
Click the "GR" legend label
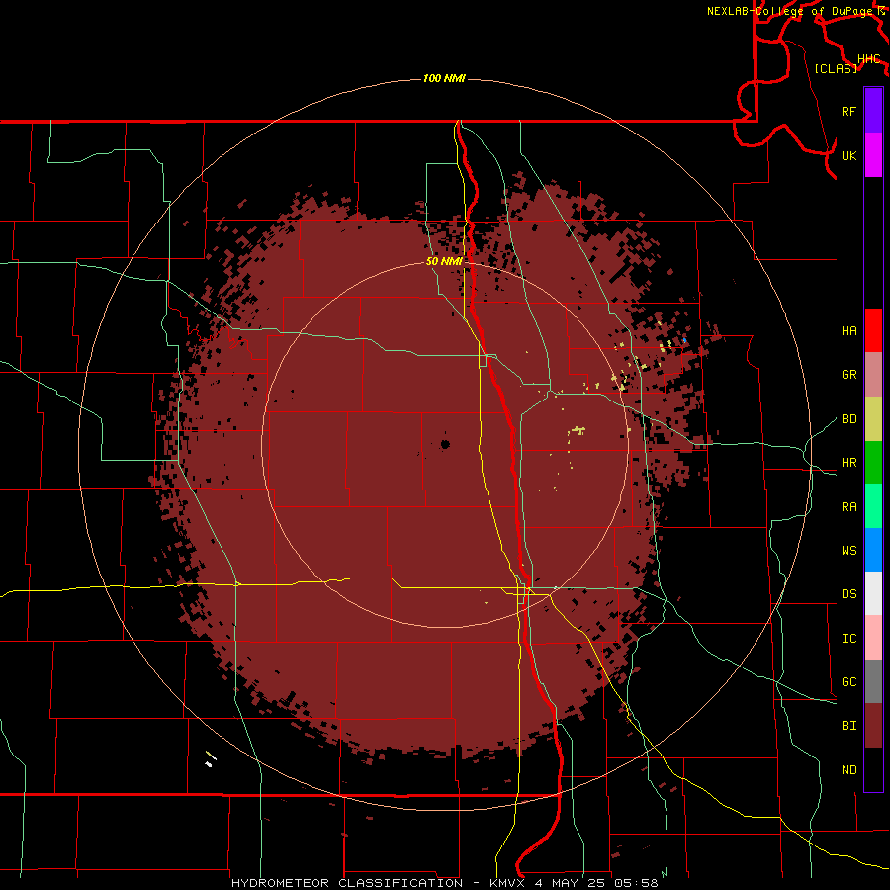tap(848, 375)
